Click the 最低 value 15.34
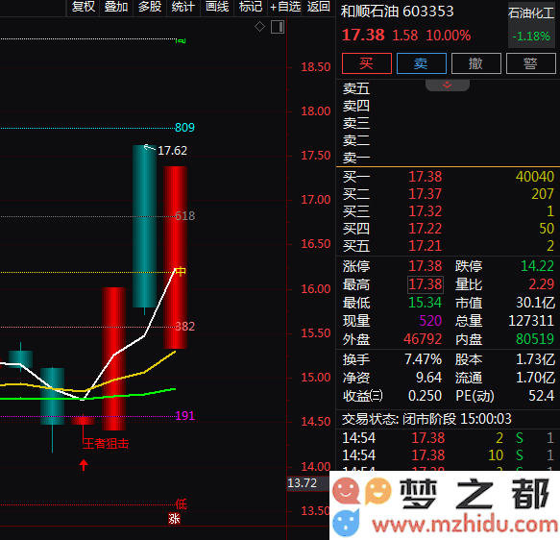 tap(425, 303)
